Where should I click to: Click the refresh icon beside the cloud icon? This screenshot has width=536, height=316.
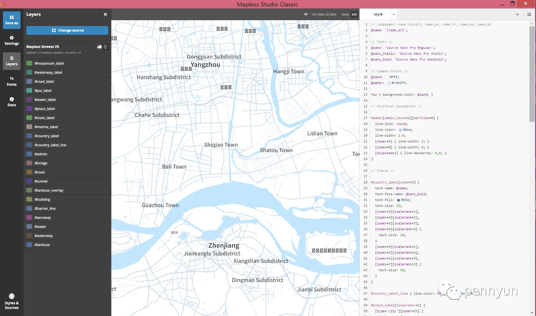tap(105, 47)
